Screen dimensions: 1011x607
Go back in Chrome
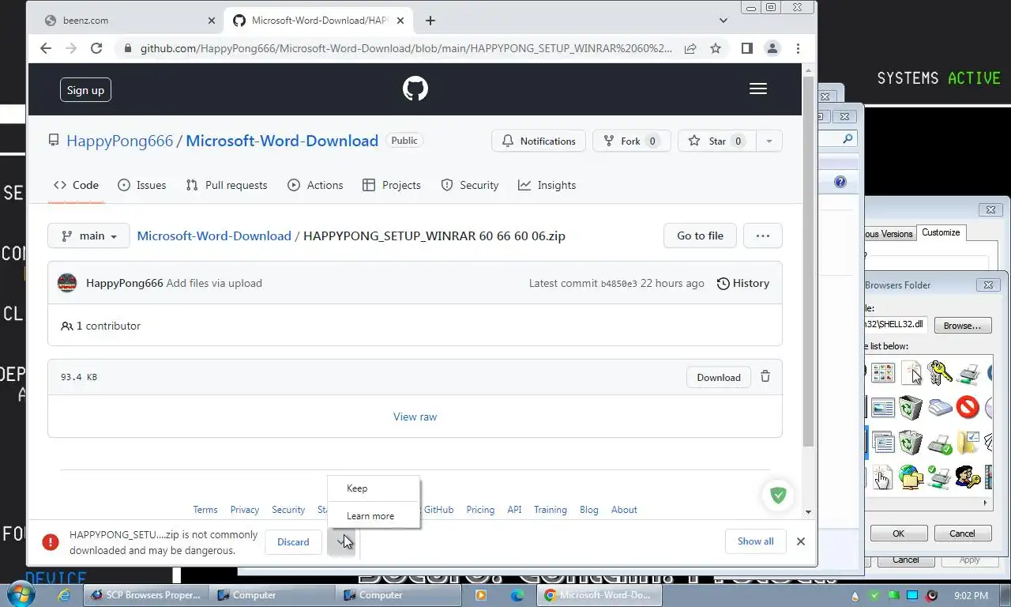click(x=46, y=48)
